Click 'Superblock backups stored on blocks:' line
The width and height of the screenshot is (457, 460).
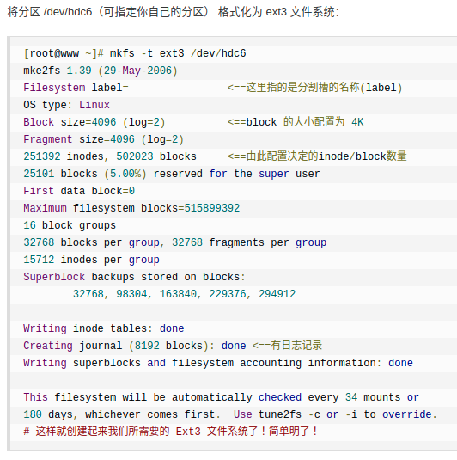134,277
